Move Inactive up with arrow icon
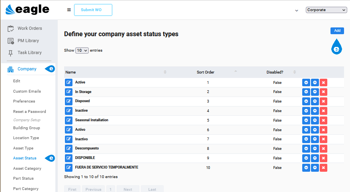350x192 pixels. tap(315, 111)
